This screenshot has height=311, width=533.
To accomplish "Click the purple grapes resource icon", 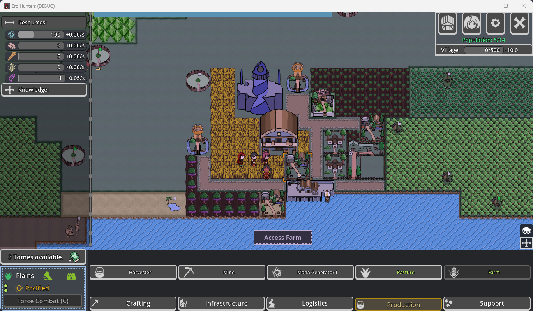I will (x=11, y=78).
